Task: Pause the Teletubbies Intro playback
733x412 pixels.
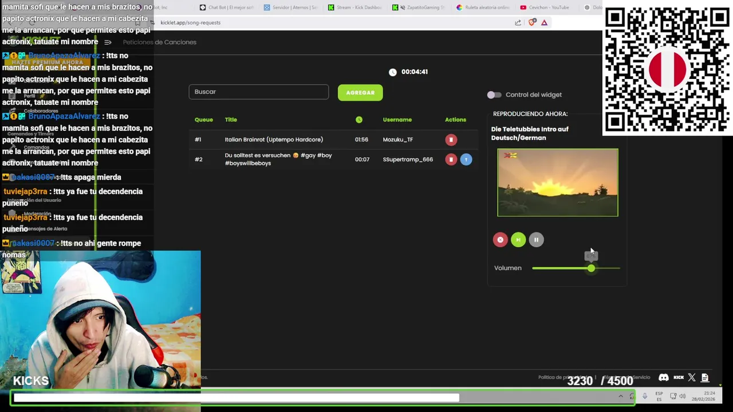Action: coord(536,240)
